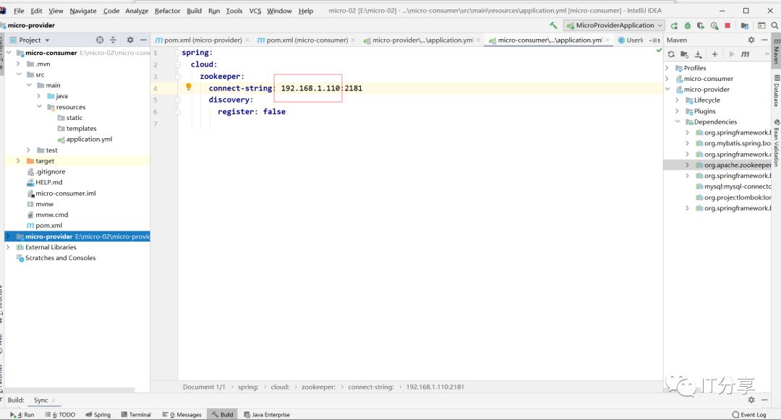
Task: Start debugging with the green bug icon
Action: [x=688, y=25]
